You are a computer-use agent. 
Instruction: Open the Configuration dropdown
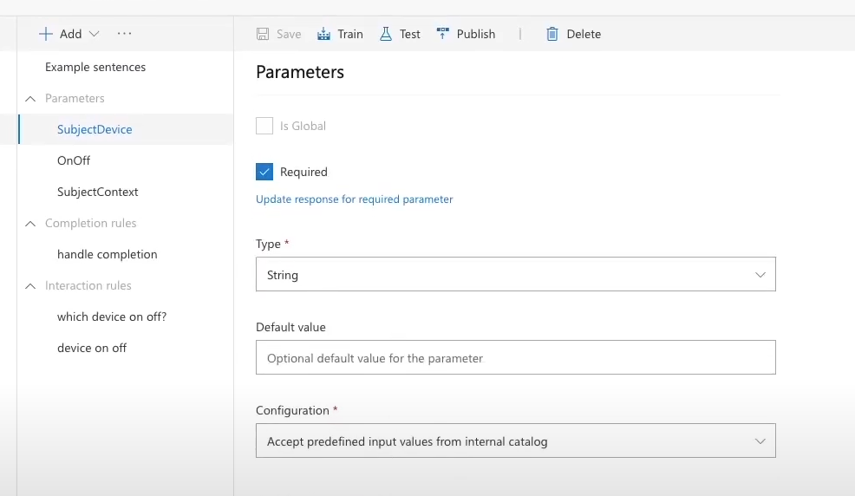[516, 441]
